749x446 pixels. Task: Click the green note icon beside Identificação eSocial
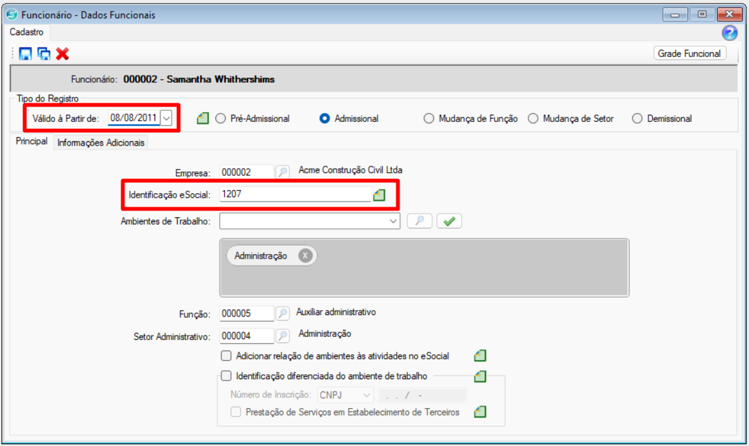click(x=379, y=195)
